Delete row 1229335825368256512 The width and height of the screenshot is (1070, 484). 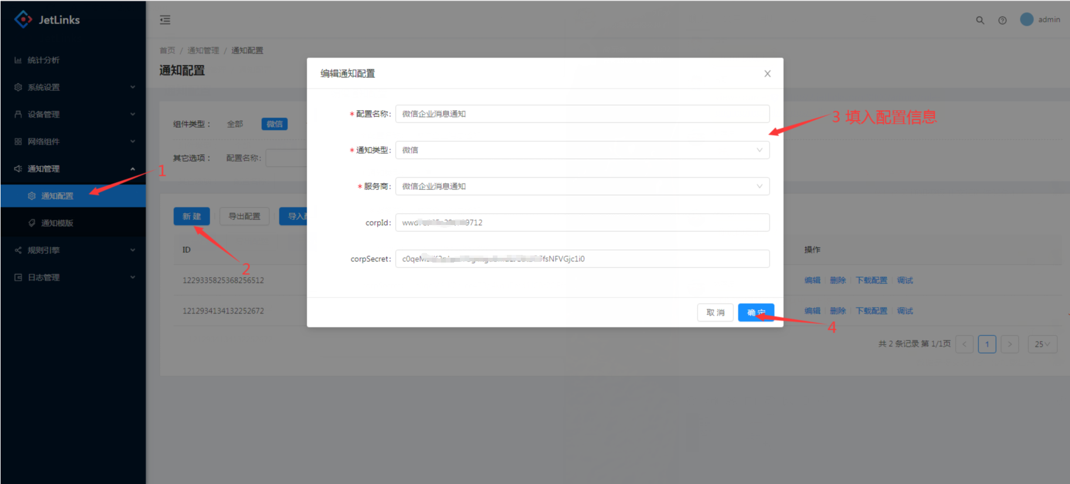click(838, 280)
